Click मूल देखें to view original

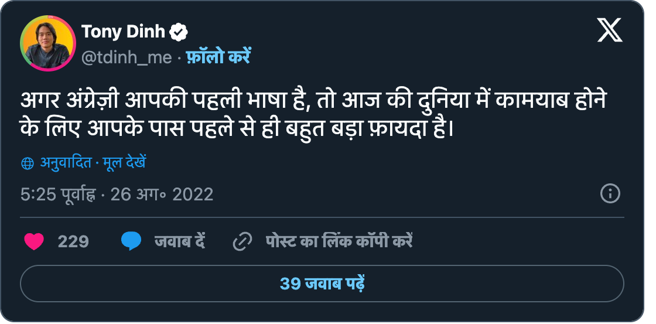[x=124, y=163]
